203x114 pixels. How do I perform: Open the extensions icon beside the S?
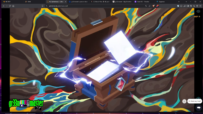click(181, 6)
